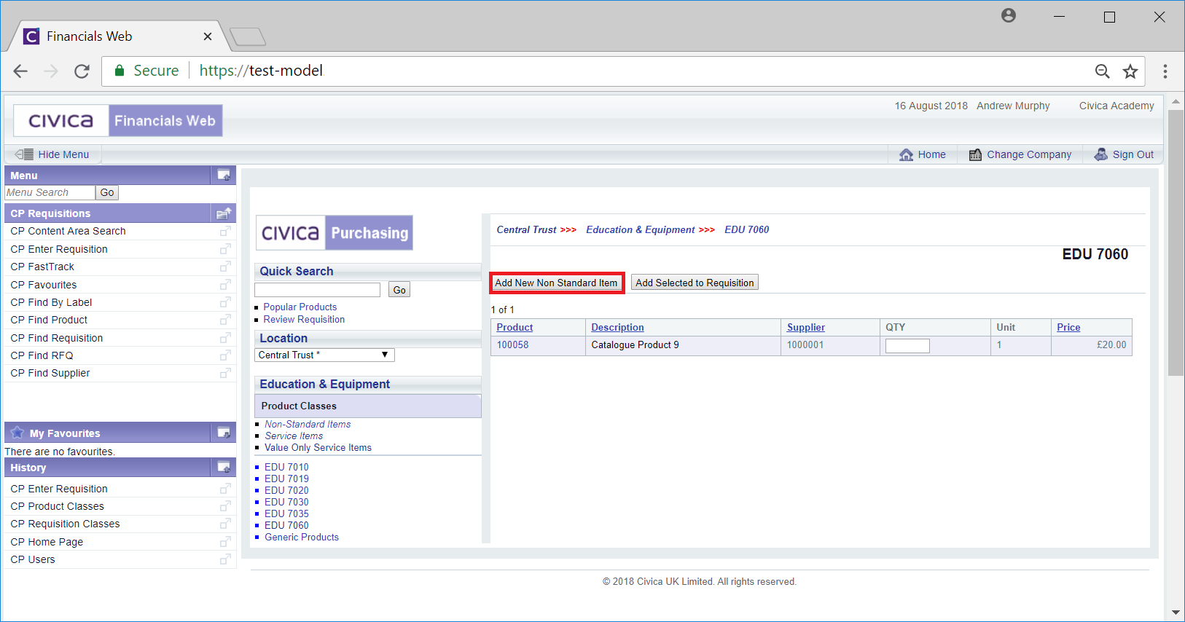Sort by Product column header
Image resolution: width=1185 pixels, height=622 pixels.
coord(515,328)
